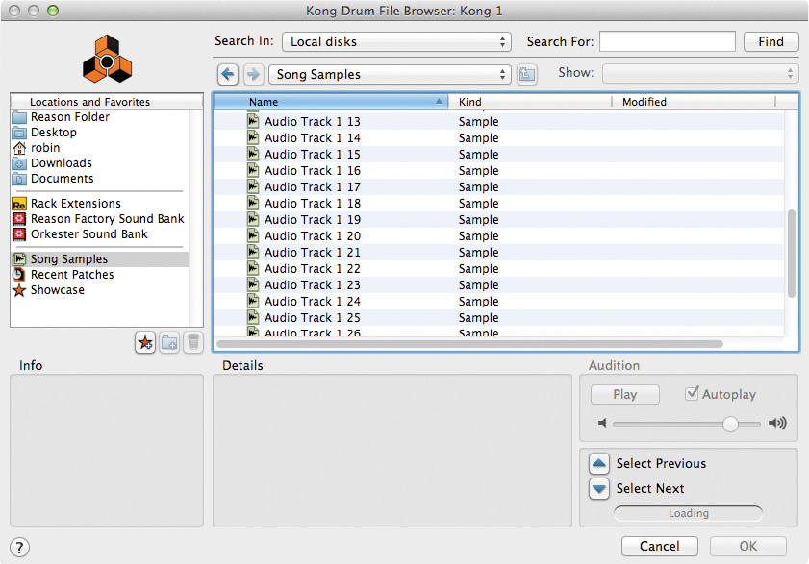Click the robin home icon
809x564 pixels.
click(19, 148)
